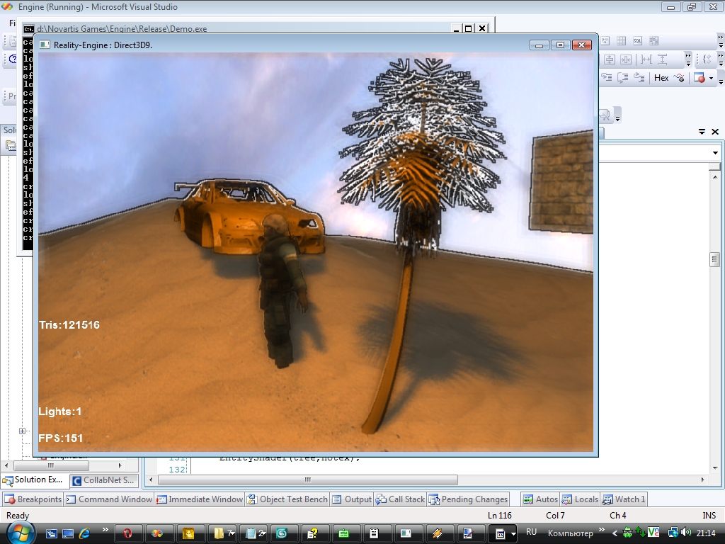Expand the code member dropdown combo box
This screenshot has height=544, width=725.
715,153
